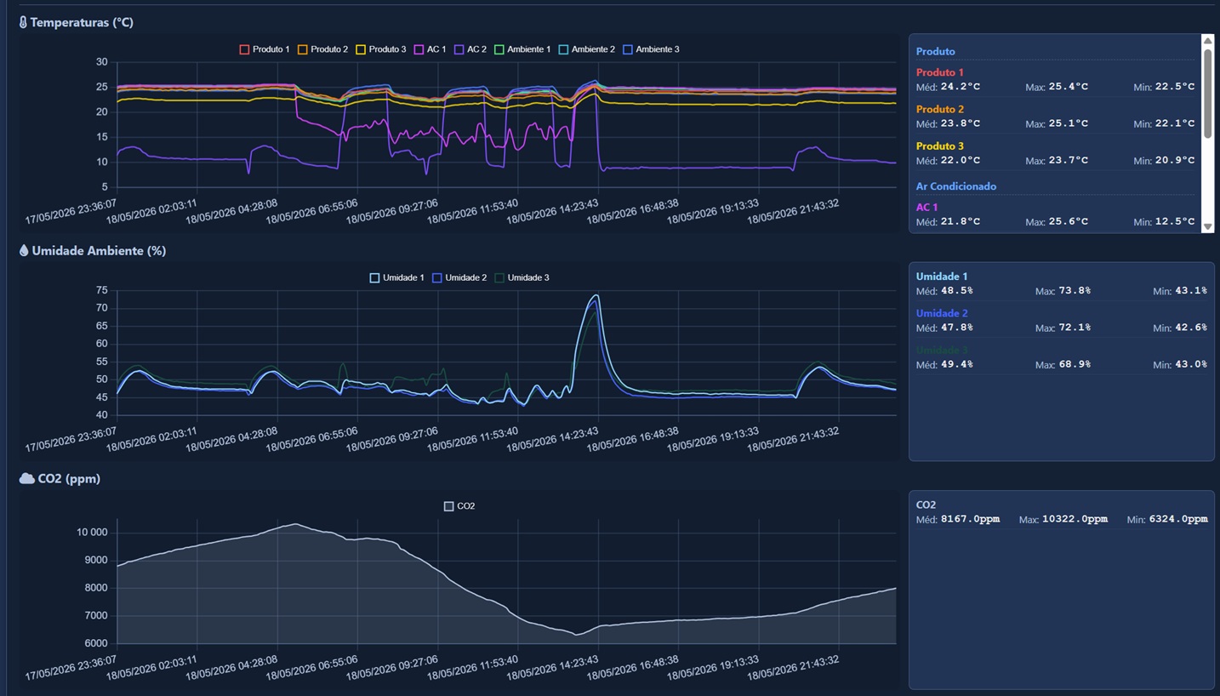The height and width of the screenshot is (696, 1220).
Task: Toggle Ambiente 2 legend entry
Action: coord(586,49)
